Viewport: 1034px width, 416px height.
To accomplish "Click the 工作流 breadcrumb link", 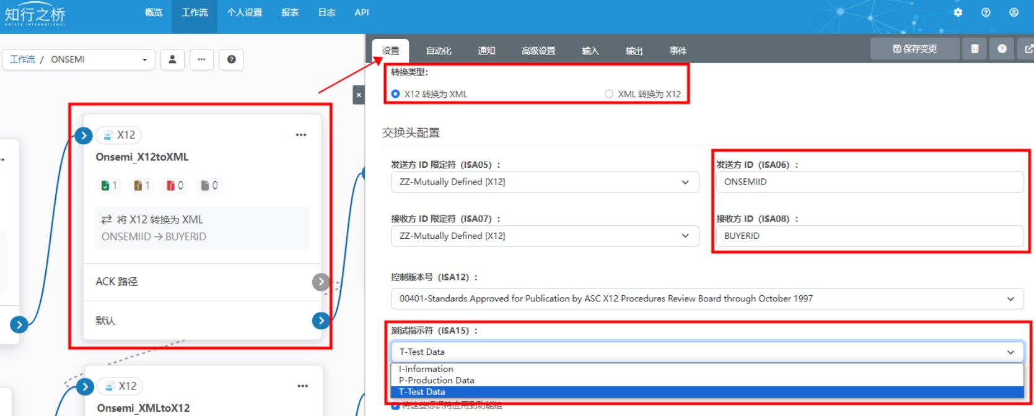I will coord(22,59).
